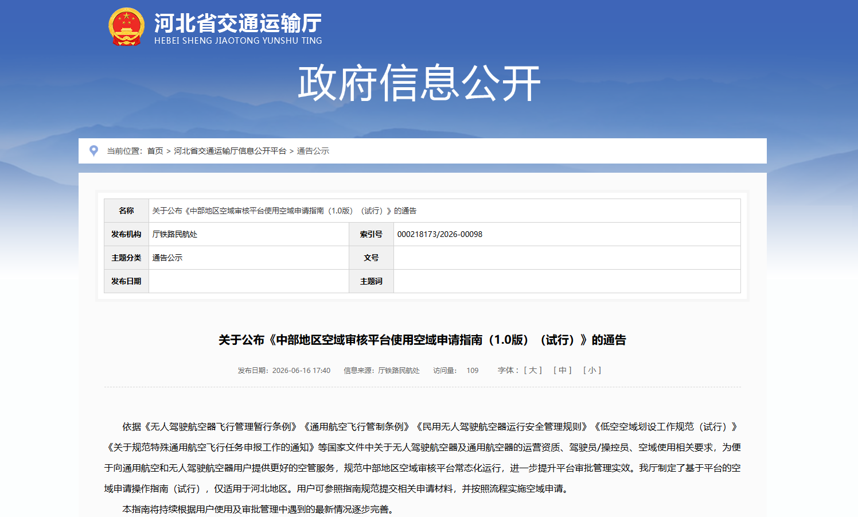
Task: Click the 索引号 label cell
Action: pos(371,234)
